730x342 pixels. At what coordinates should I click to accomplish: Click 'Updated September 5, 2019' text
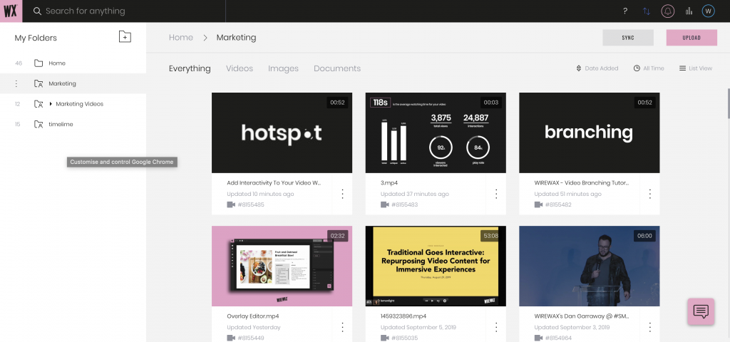[x=418, y=328]
